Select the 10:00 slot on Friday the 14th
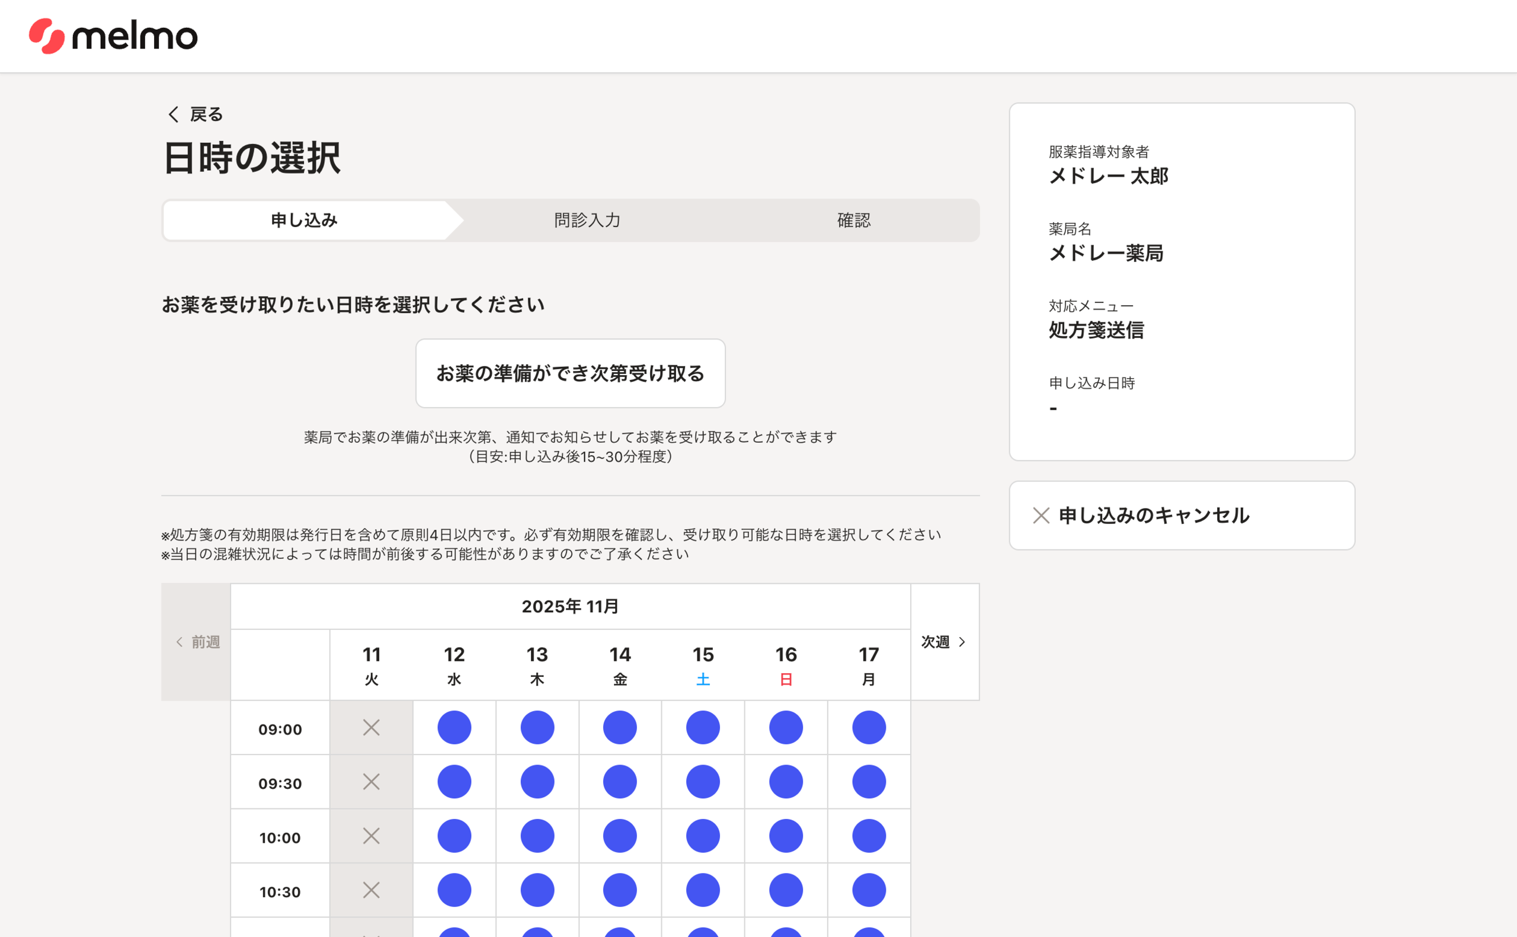 pos(619,836)
